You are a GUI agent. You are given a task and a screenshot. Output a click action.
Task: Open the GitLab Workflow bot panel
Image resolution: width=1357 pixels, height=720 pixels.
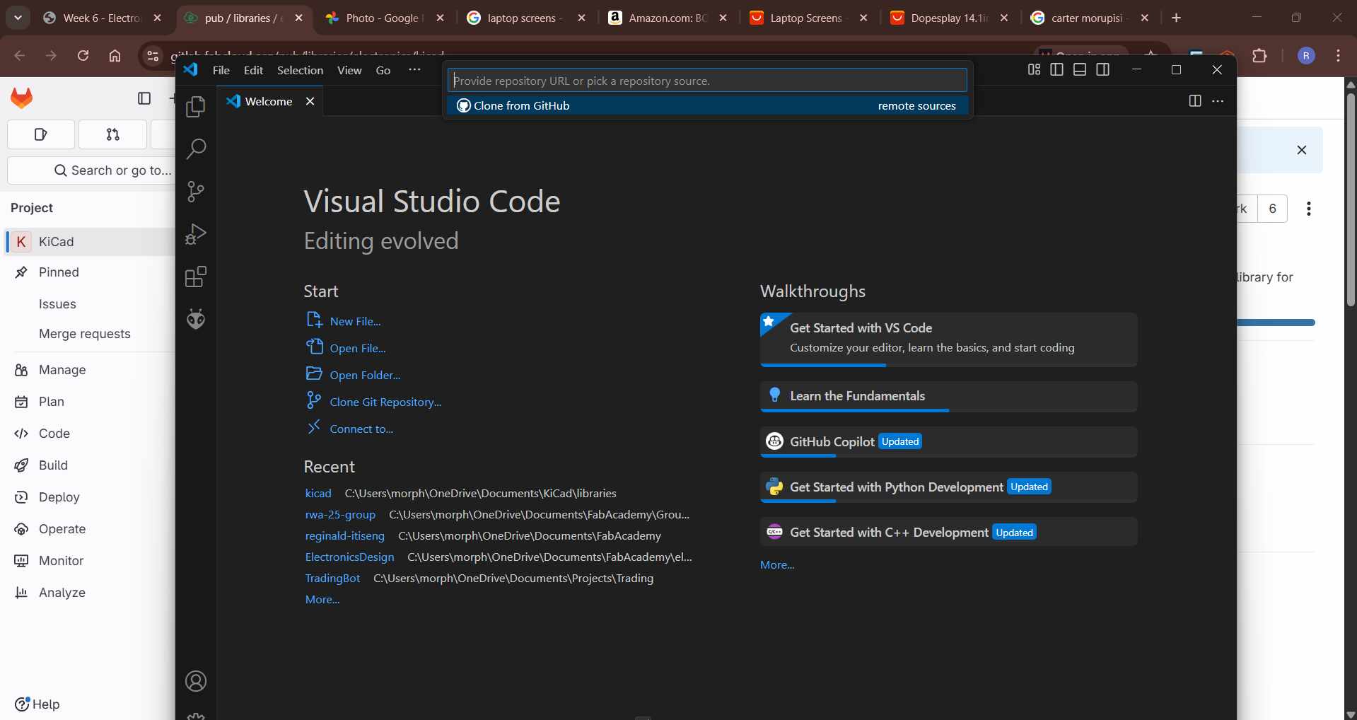tap(194, 319)
